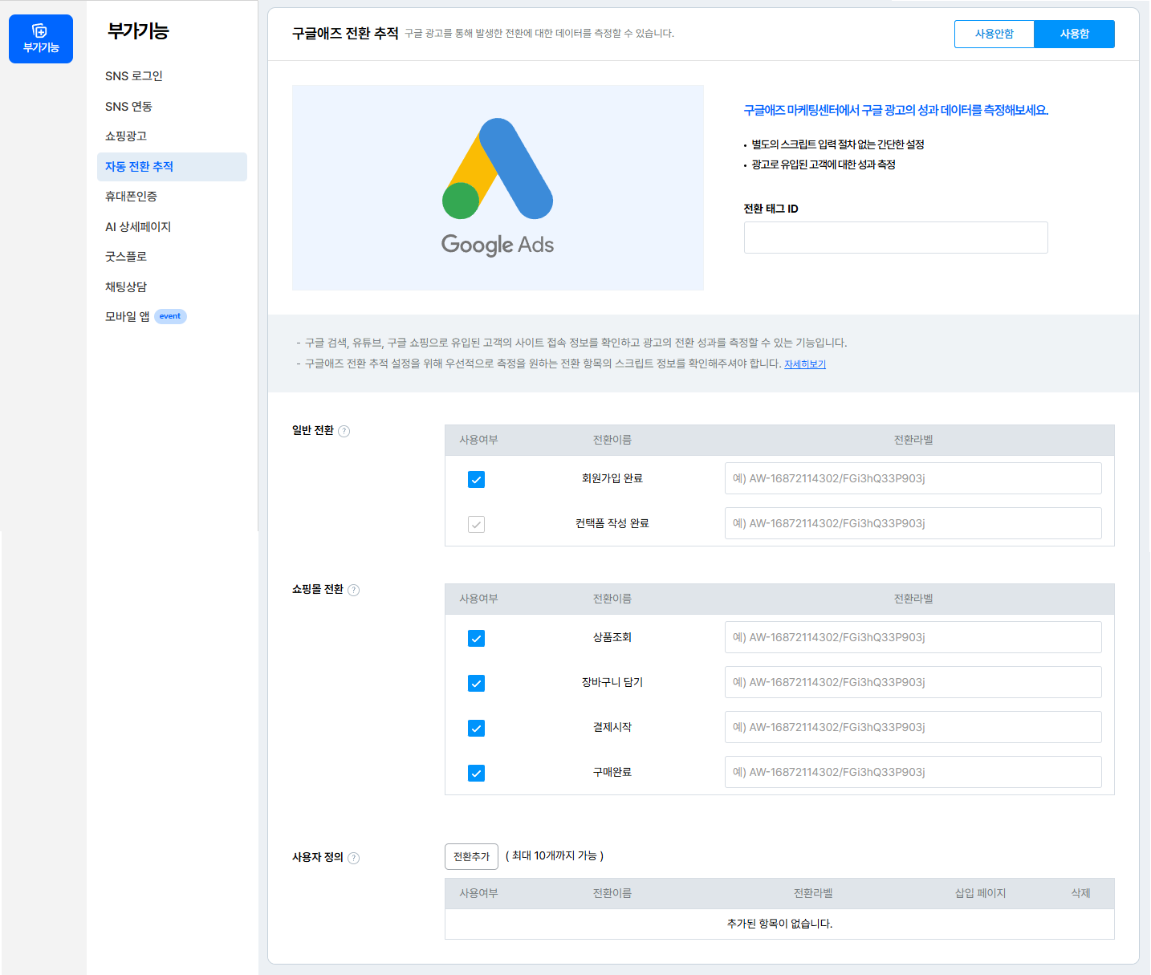This screenshot has width=1151, height=975.
Task: Click the 전환 태그 ID input field
Action: (x=896, y=238)
